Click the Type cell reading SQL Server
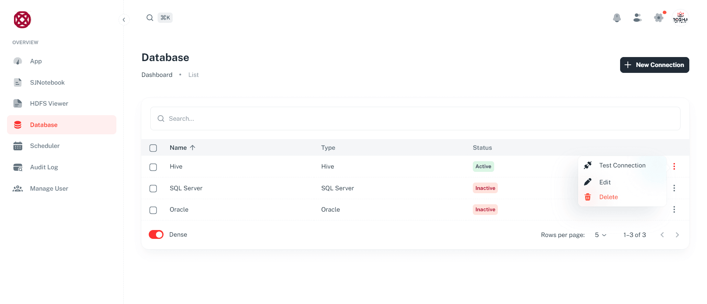Screen dimensions: 707x304 tap(337, 188)
